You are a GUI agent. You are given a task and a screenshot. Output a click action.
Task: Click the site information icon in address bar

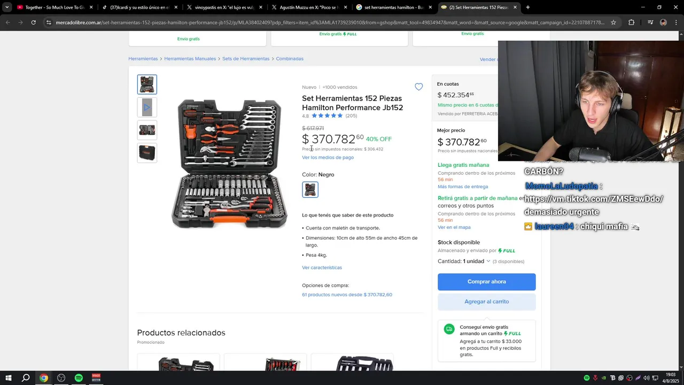point(49,22)
